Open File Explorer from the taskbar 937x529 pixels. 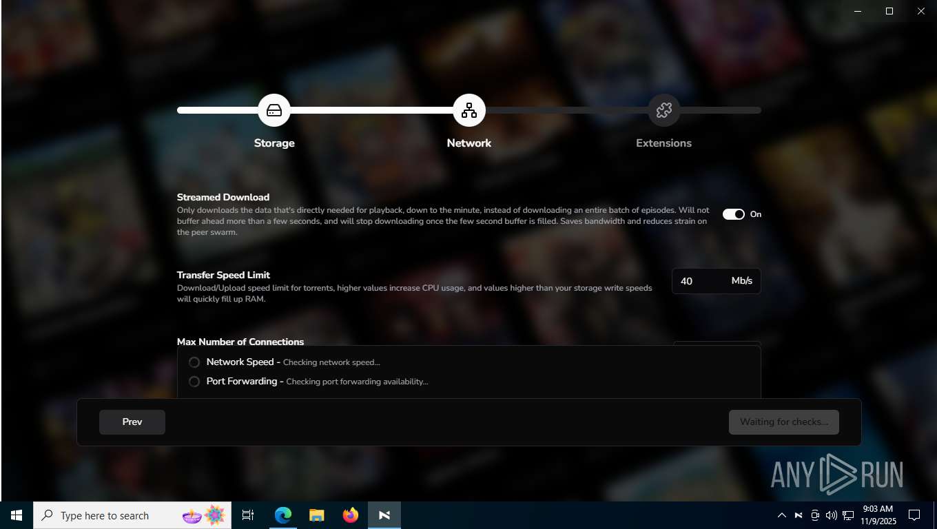point(317,515)
